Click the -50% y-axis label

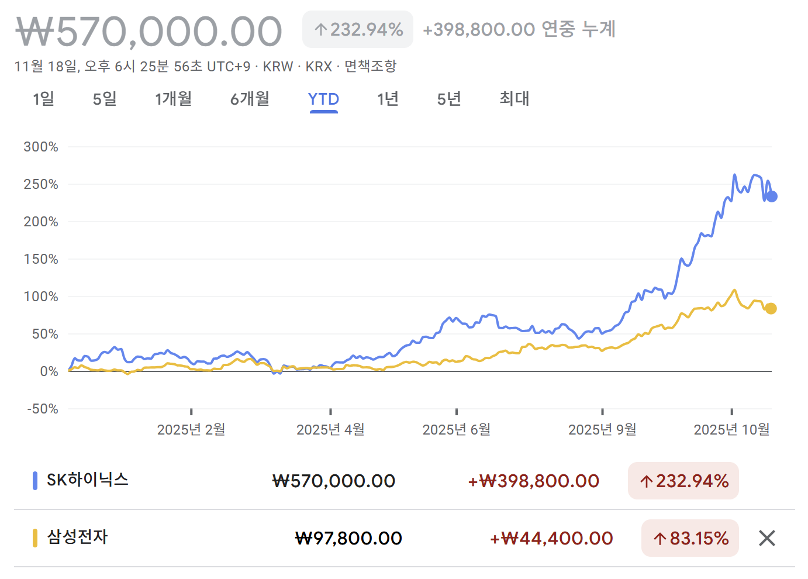(x=43, y=409)
